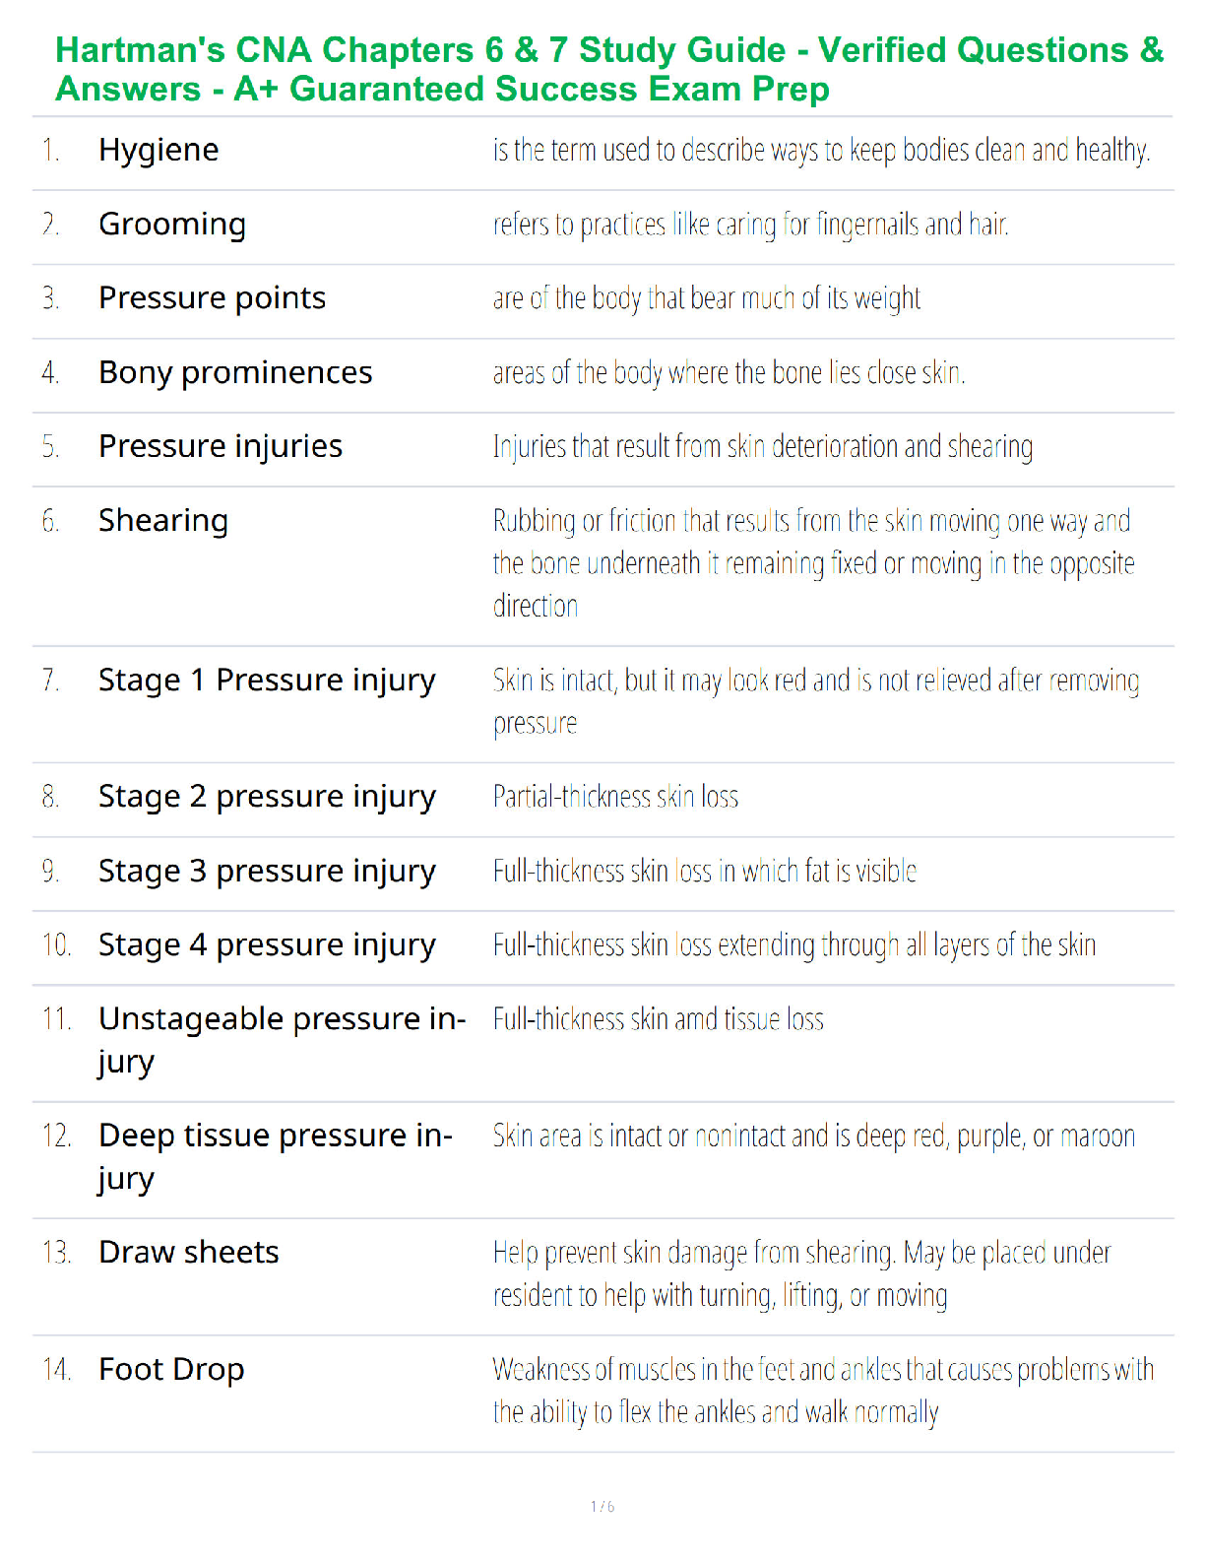Image resolution: width=1205 pixels, height=1560 pixels.
Task: Click the Foot Drop definition text
Action: (x=823, y=1391)
